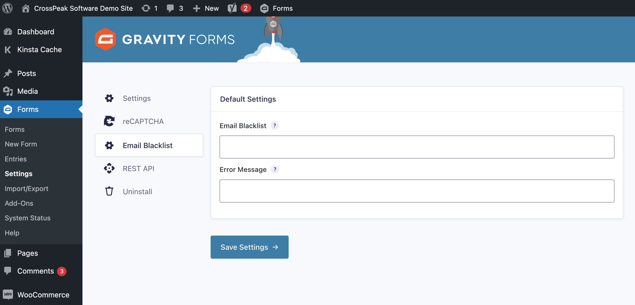Open the Yoast SEO notifications icon

coord(232,8)
